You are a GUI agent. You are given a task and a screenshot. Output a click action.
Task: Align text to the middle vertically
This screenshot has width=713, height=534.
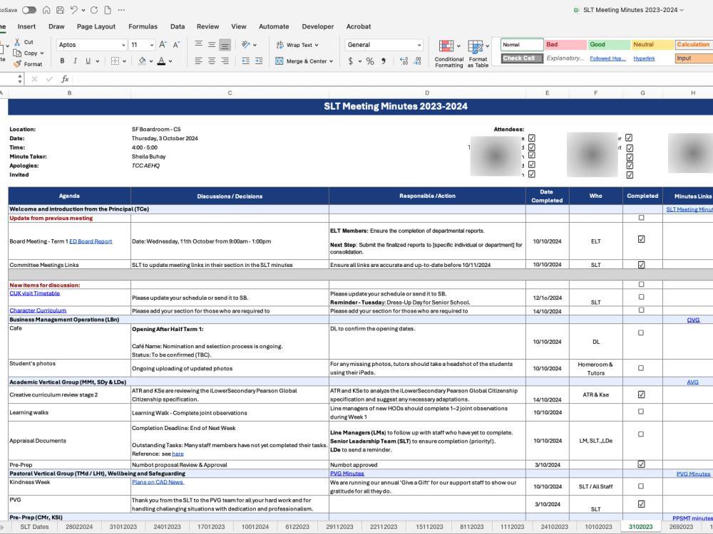click(x=212, y=44)
